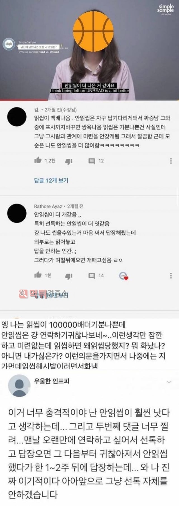Open replies icon showing 14 on second comment
The height and width of the screenshot is (506, 179).
click(x=91, y=276)
